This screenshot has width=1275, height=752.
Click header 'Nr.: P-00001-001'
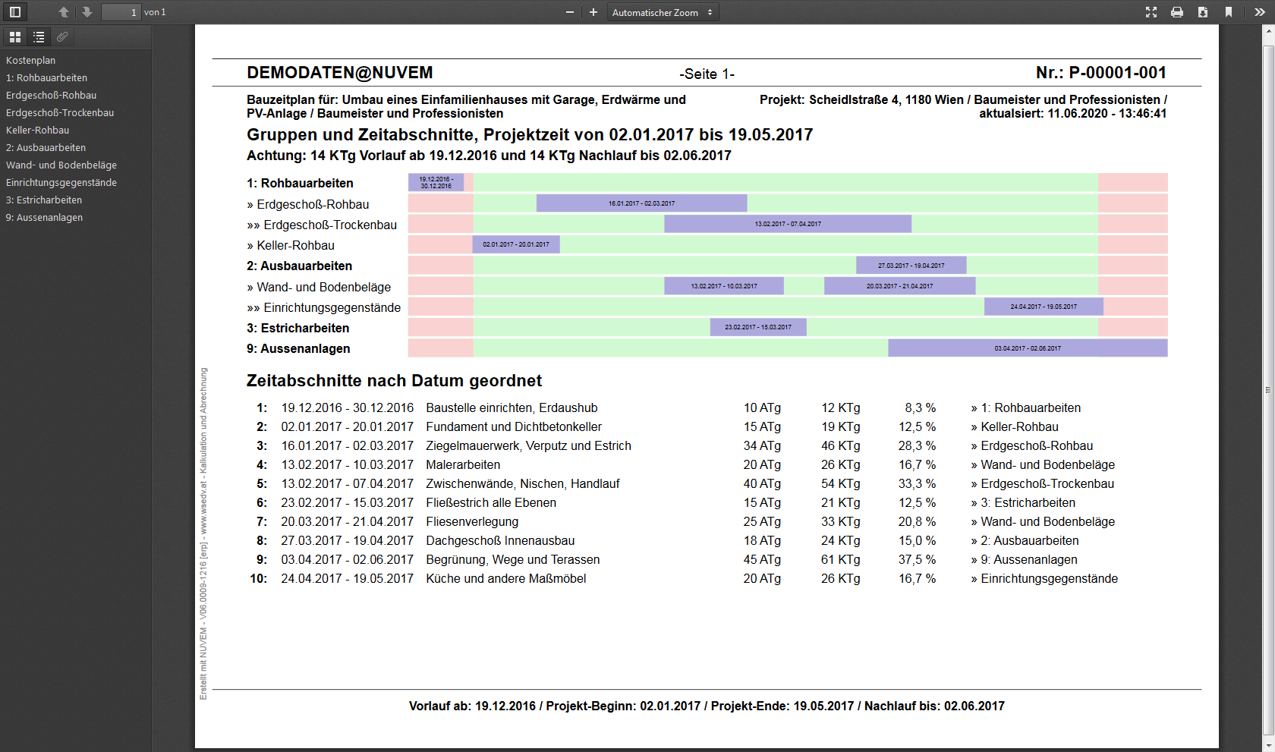click(x=1101, y=73)
